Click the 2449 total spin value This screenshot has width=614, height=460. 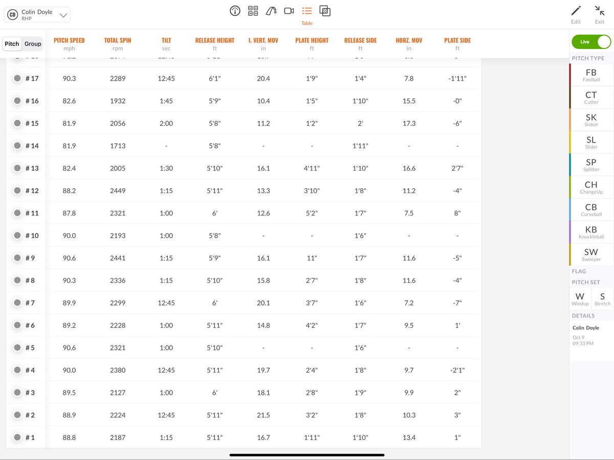pos(118,191)
